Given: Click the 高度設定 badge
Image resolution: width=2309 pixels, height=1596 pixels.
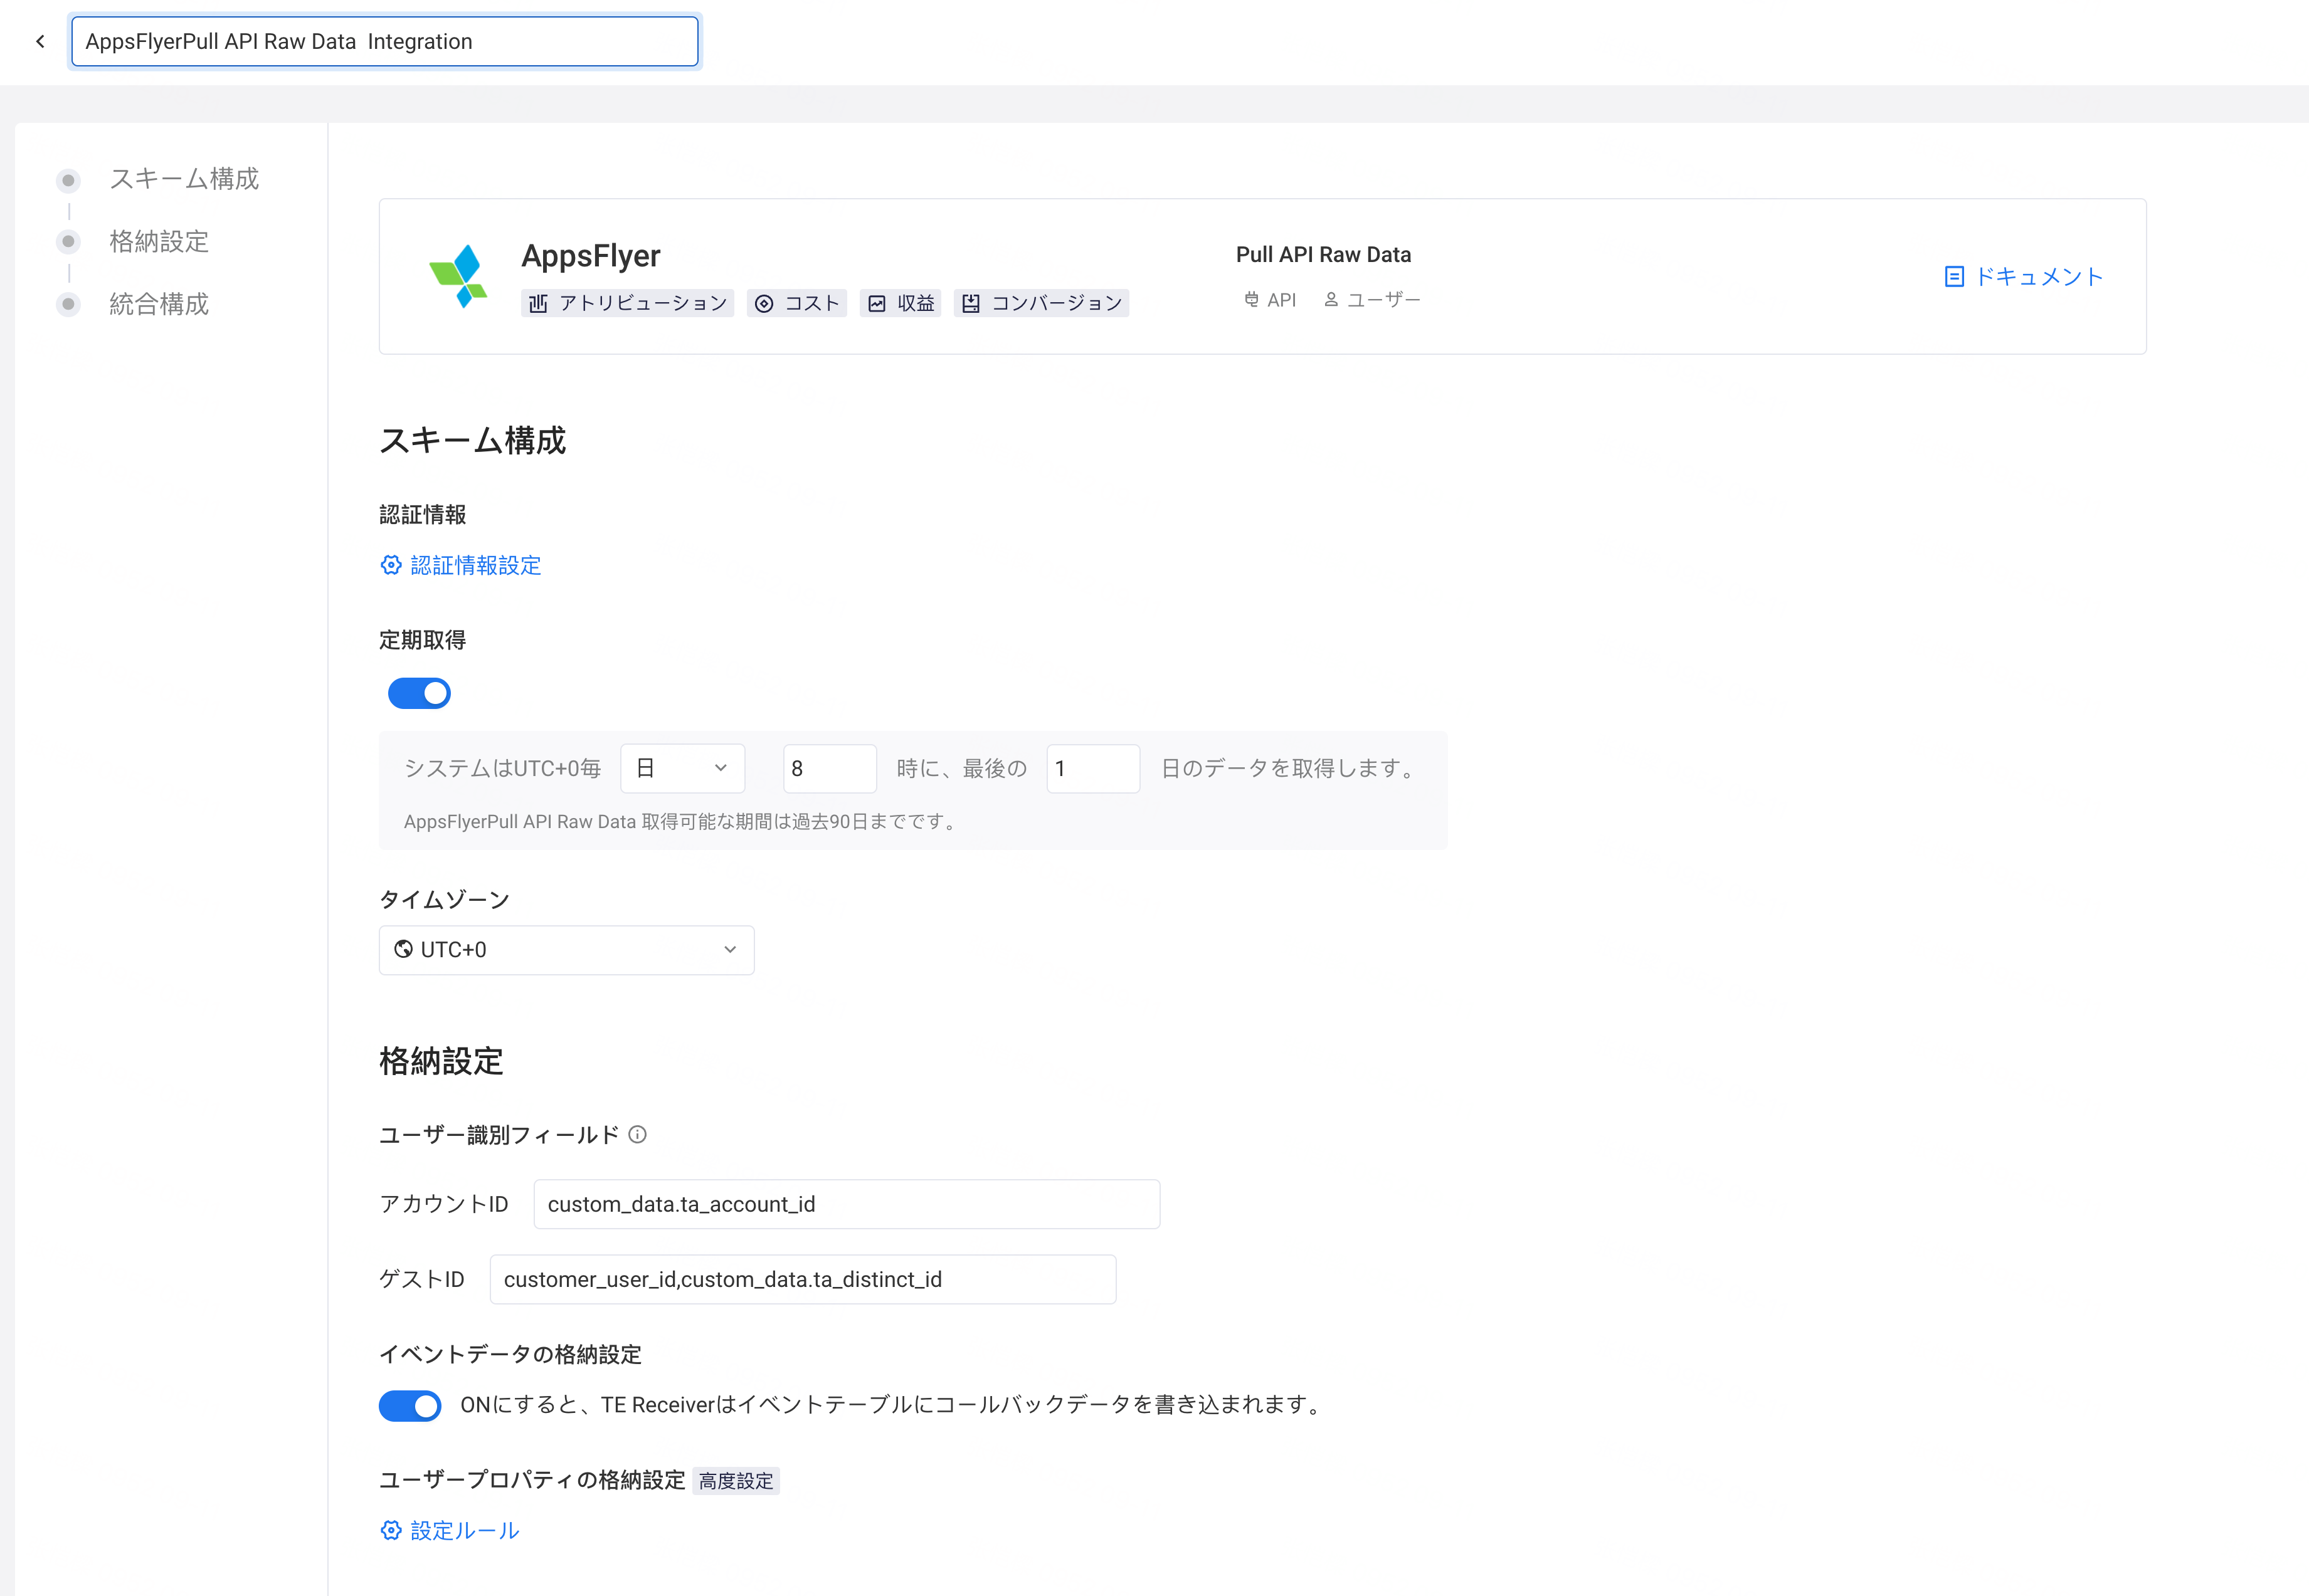Looking at the screenshot, I should tap(736, 1481).
